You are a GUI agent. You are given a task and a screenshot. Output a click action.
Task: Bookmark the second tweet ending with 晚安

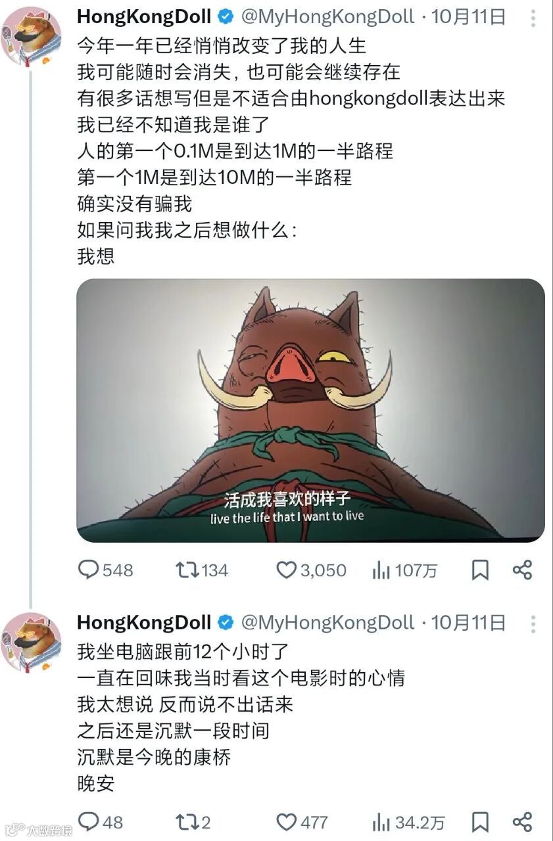(x=480, y=821)
